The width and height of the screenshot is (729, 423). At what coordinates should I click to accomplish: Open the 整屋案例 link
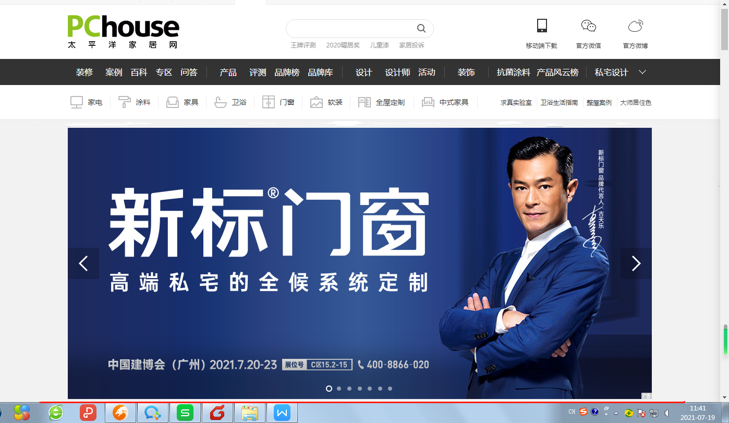click(x=599, y=103)
